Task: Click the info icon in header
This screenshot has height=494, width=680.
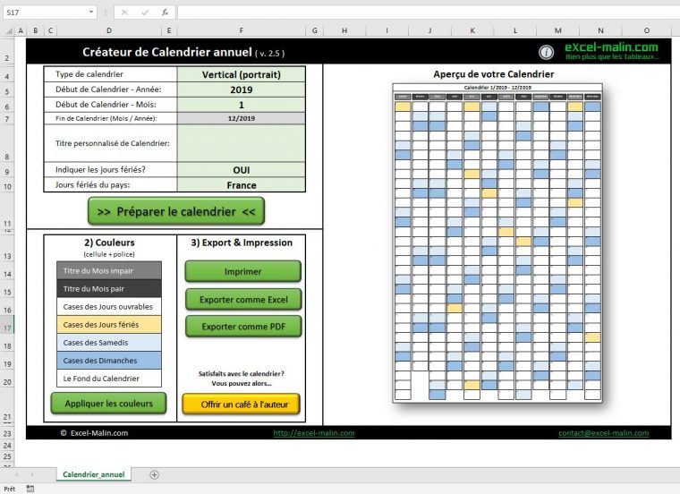Action: [546, 52]
